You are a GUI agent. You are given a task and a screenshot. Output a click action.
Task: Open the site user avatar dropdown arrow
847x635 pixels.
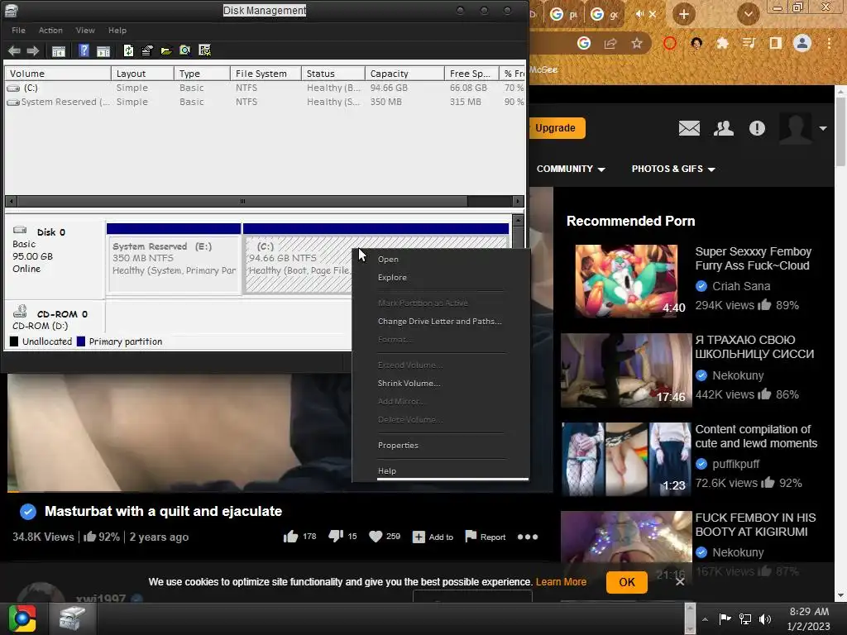pyautogui.click(x=823, y=128)
